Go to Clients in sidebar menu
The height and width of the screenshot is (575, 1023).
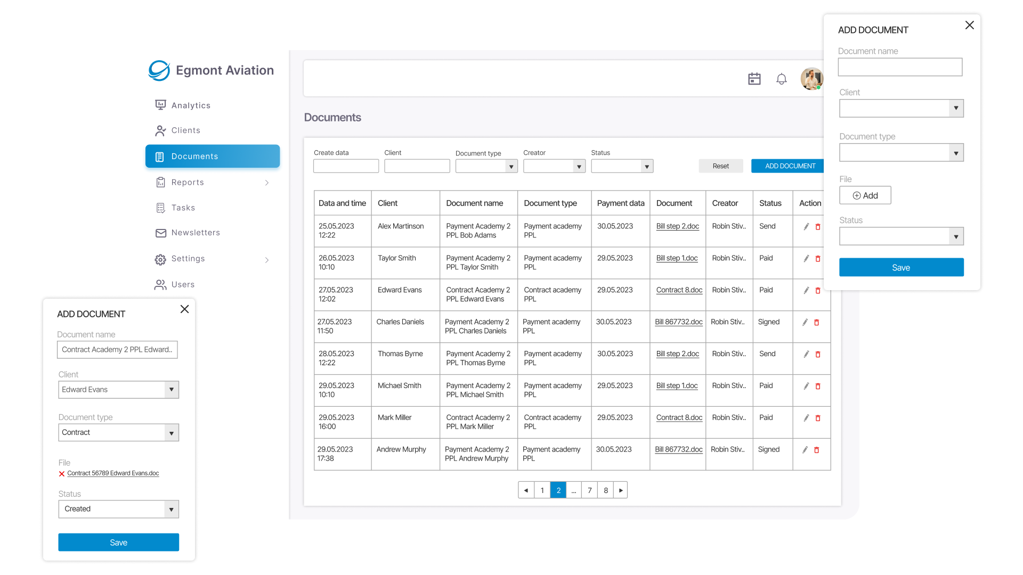(x=185, y=130)
